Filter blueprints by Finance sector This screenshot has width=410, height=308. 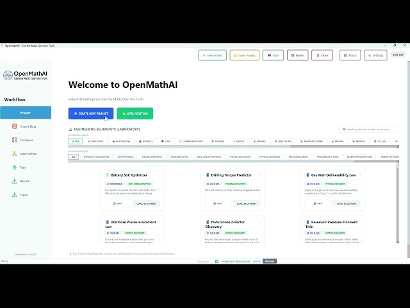(x=259, y=141)
